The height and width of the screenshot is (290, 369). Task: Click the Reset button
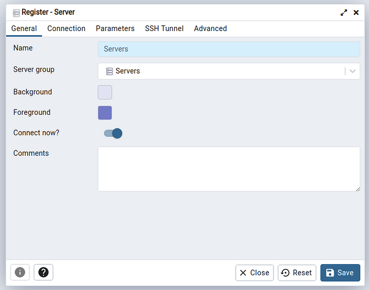click(x=297, y=273)
